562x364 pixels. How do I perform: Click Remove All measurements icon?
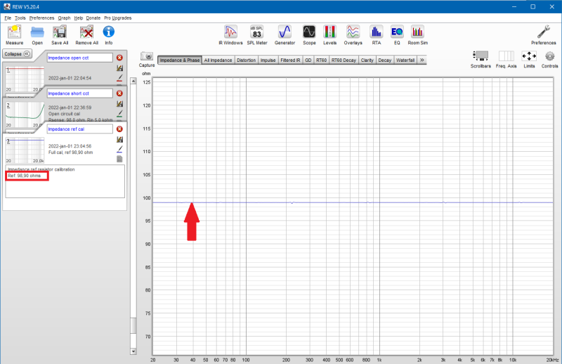(x=86, y=35)
